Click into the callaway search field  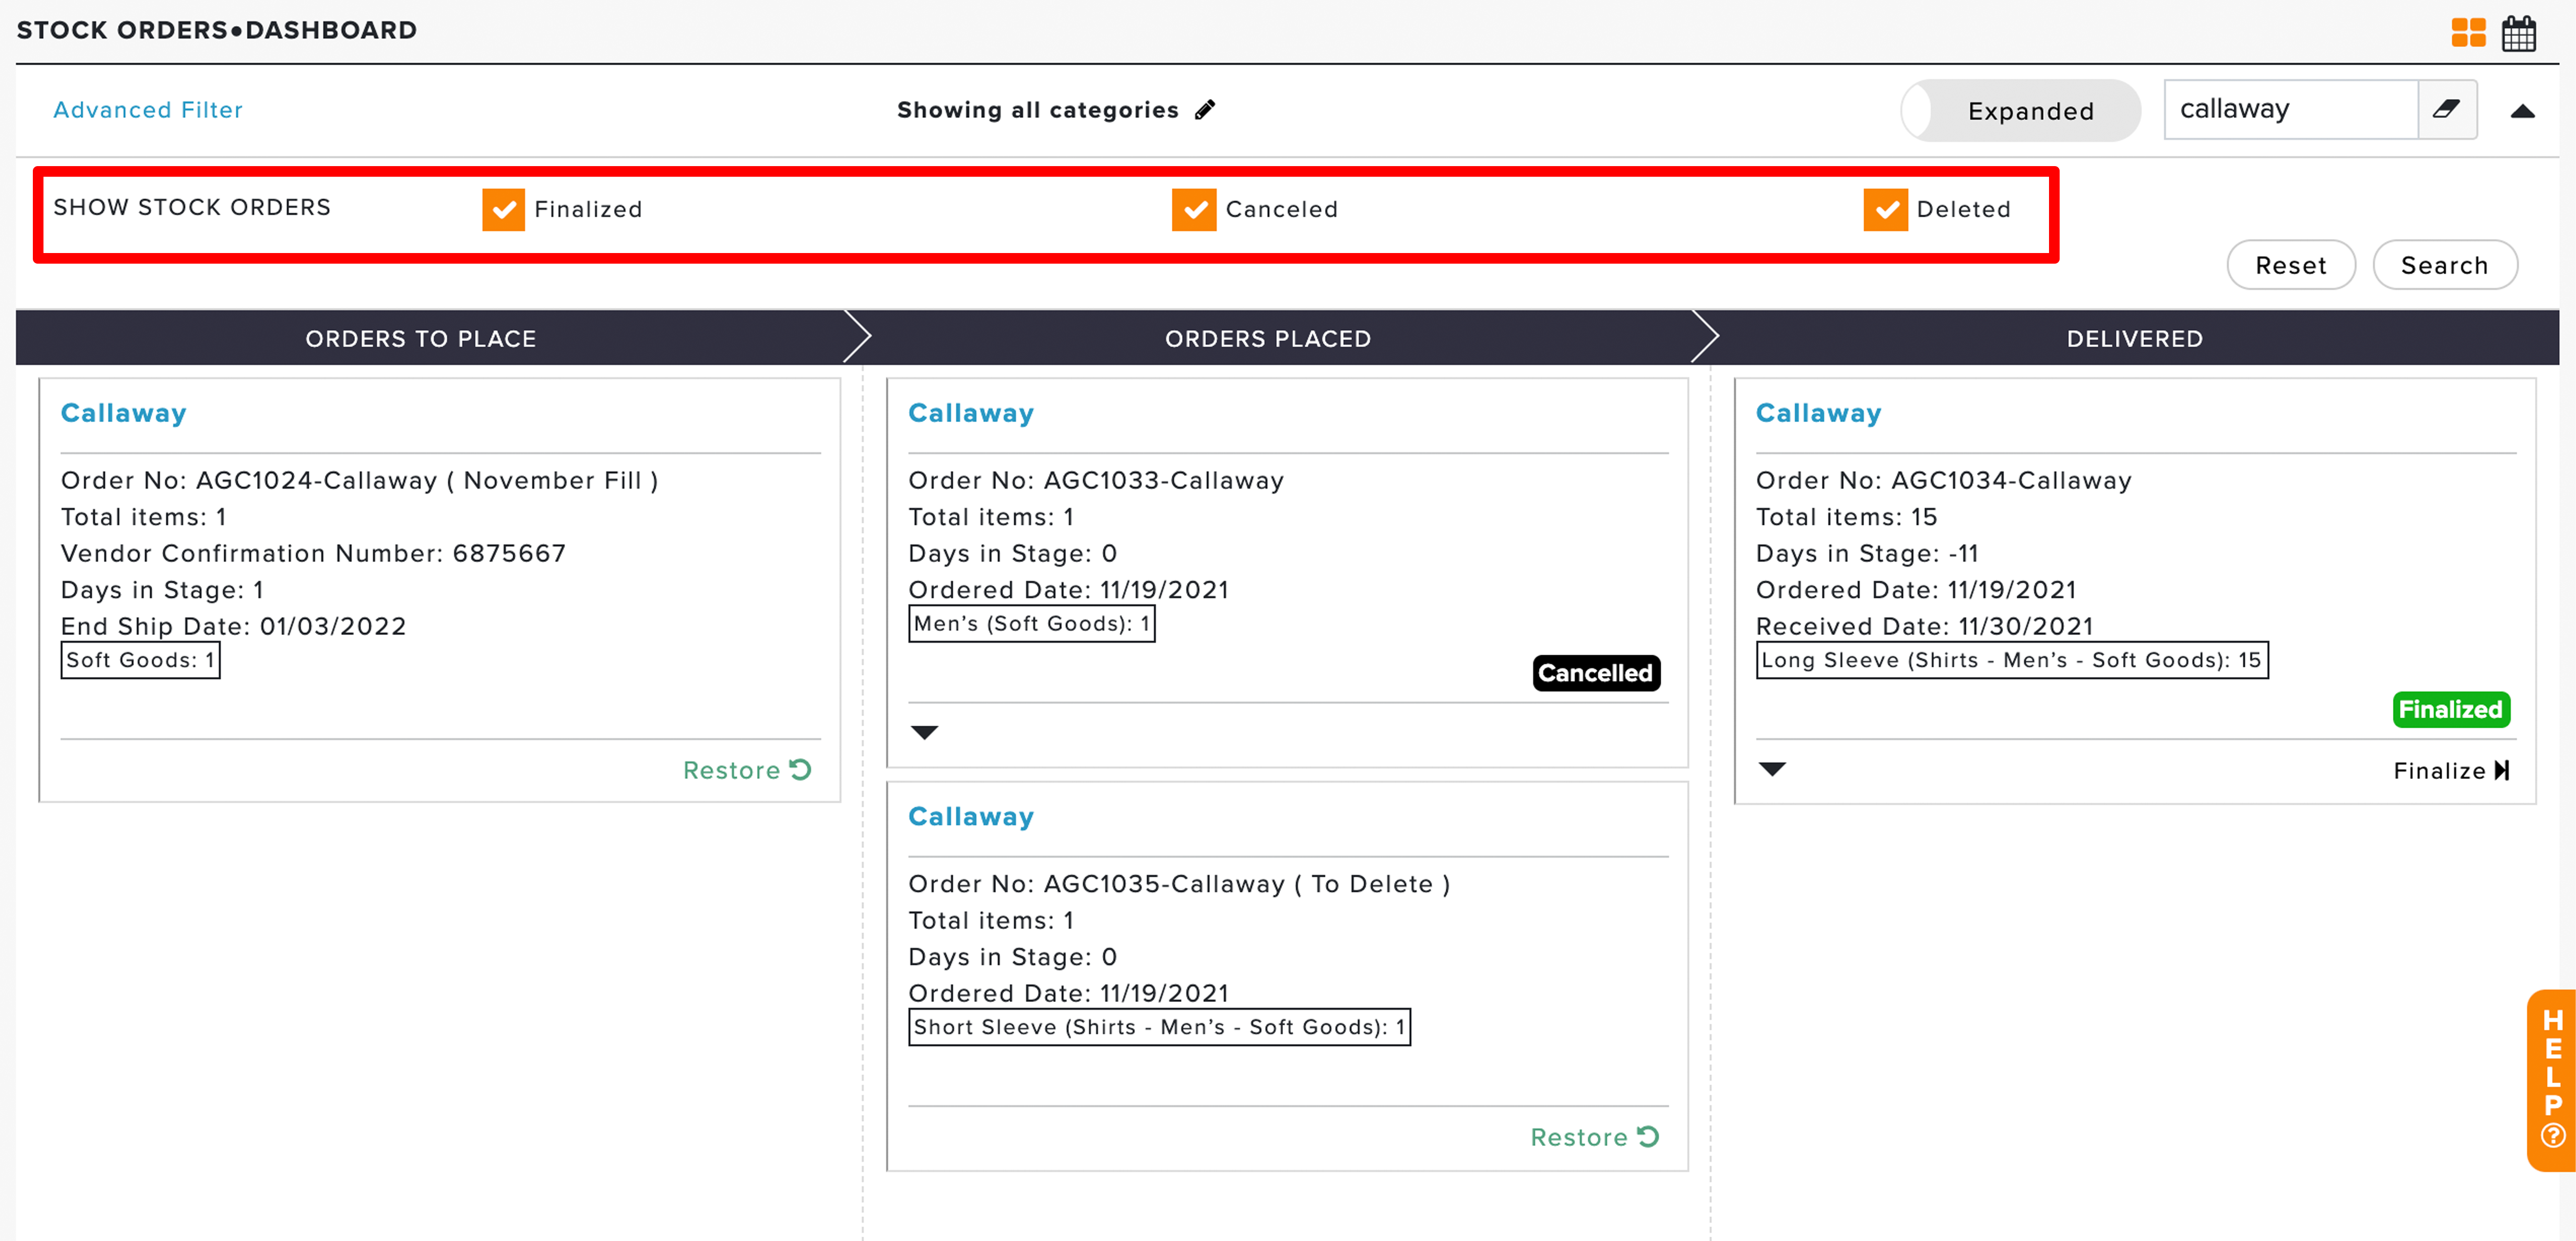2290,109
